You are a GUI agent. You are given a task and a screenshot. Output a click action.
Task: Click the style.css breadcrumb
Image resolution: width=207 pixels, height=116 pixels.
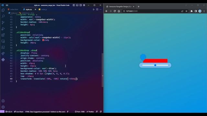click(x=13, y=13)
